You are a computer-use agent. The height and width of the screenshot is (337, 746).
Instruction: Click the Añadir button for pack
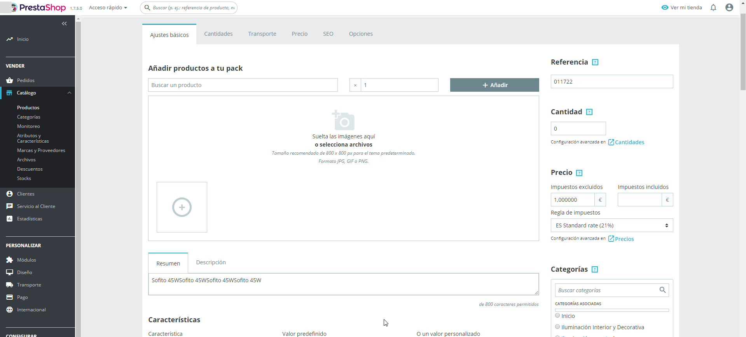[494, 85]
